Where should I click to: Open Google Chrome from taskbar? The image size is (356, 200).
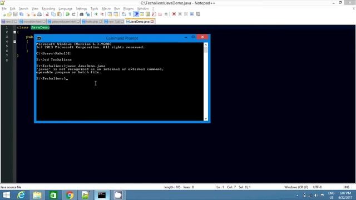[x=70, y=195]
